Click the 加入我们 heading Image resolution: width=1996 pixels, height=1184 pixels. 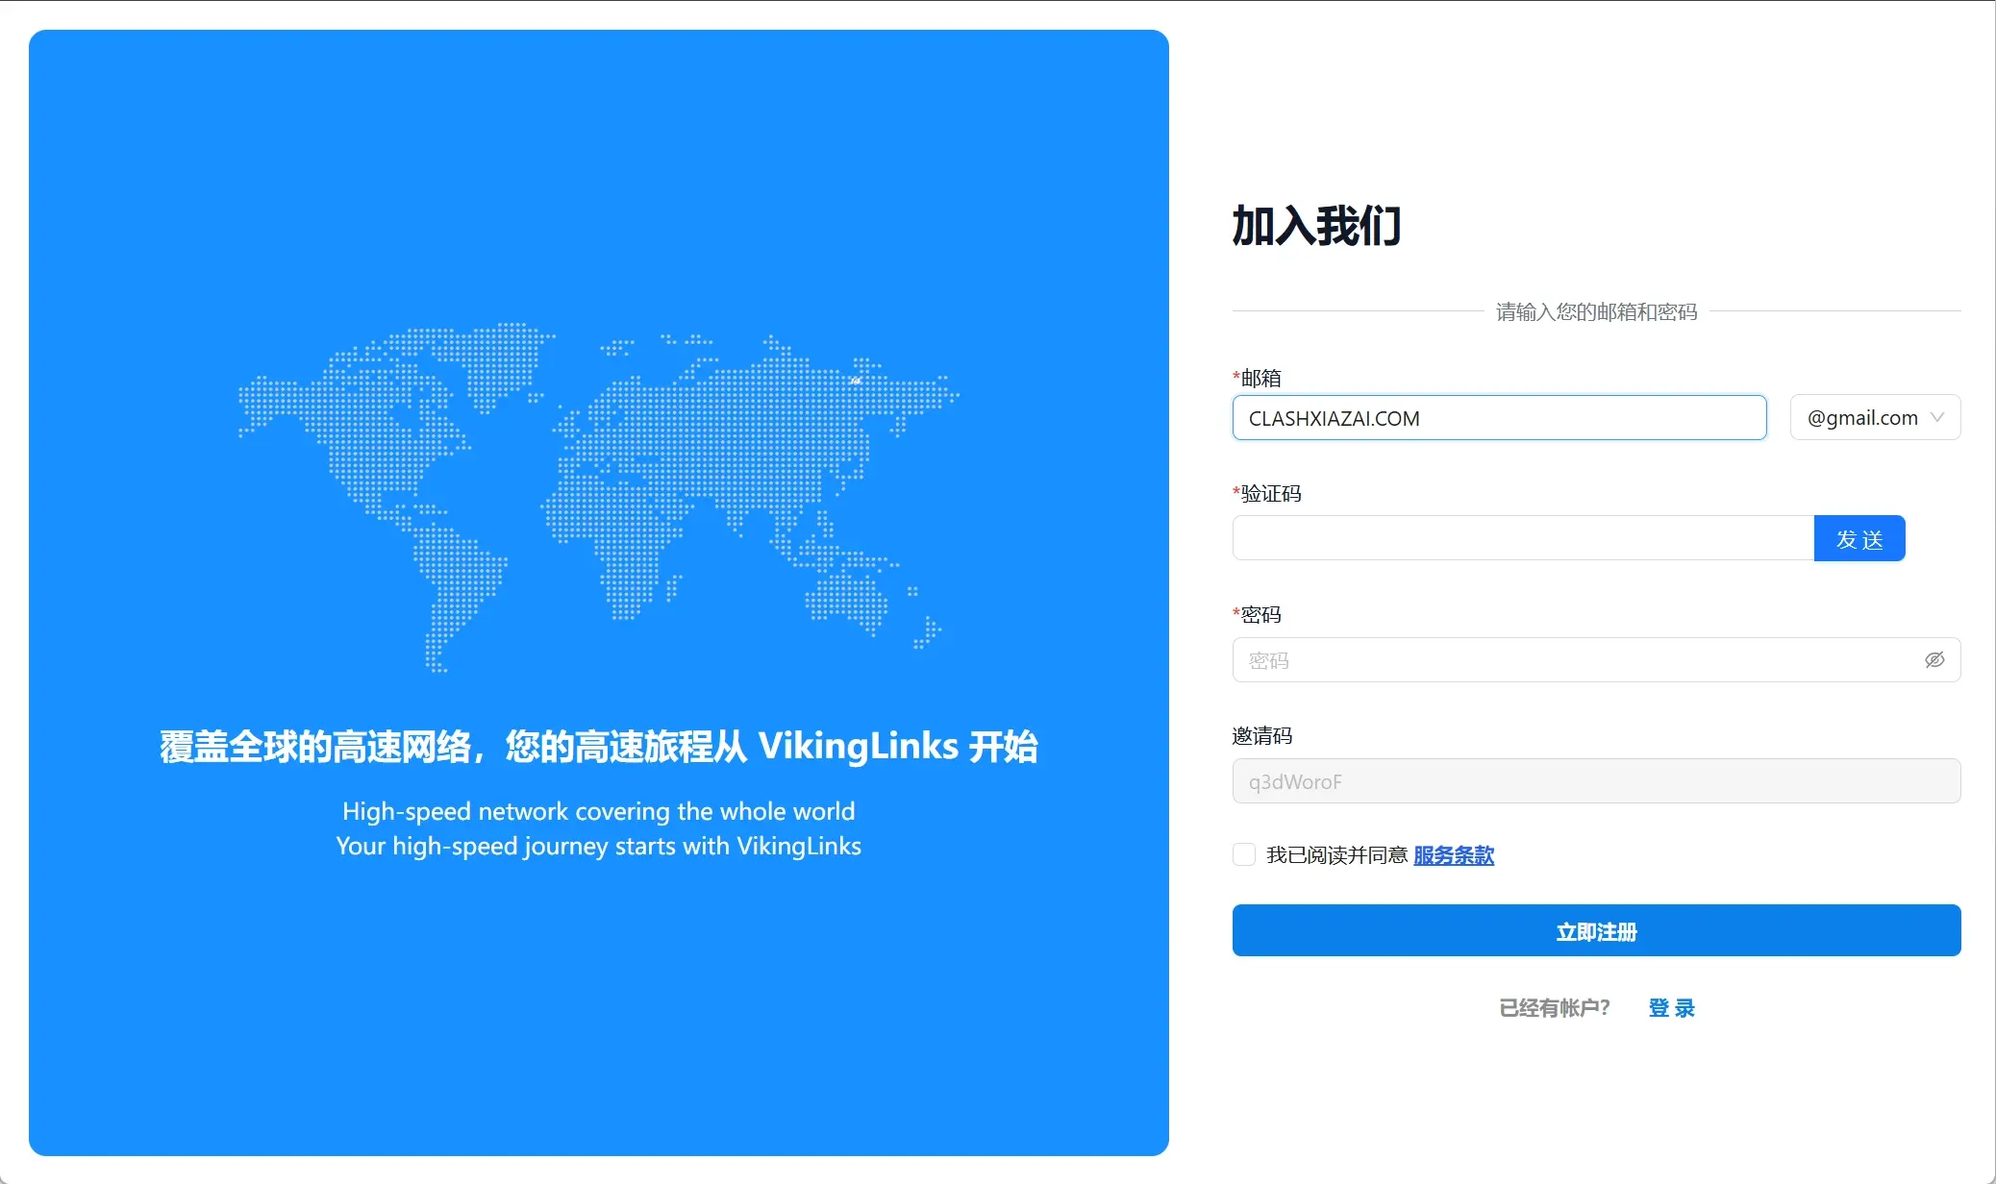[1316, 227]
